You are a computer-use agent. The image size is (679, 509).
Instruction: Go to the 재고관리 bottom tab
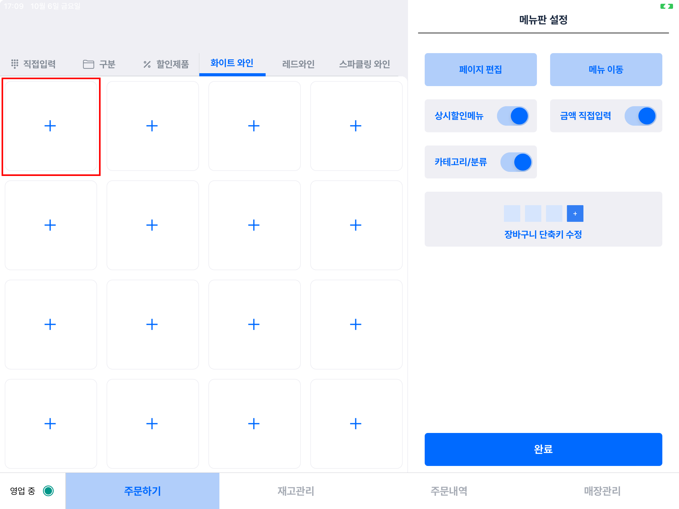click(x=296, y=491)
